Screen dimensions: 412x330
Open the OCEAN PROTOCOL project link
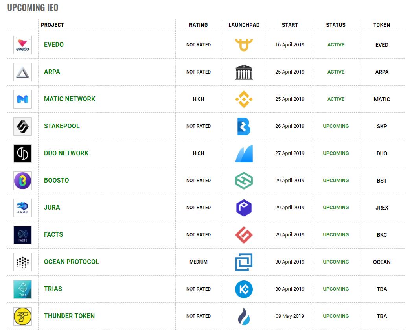(x=72, y=262)
